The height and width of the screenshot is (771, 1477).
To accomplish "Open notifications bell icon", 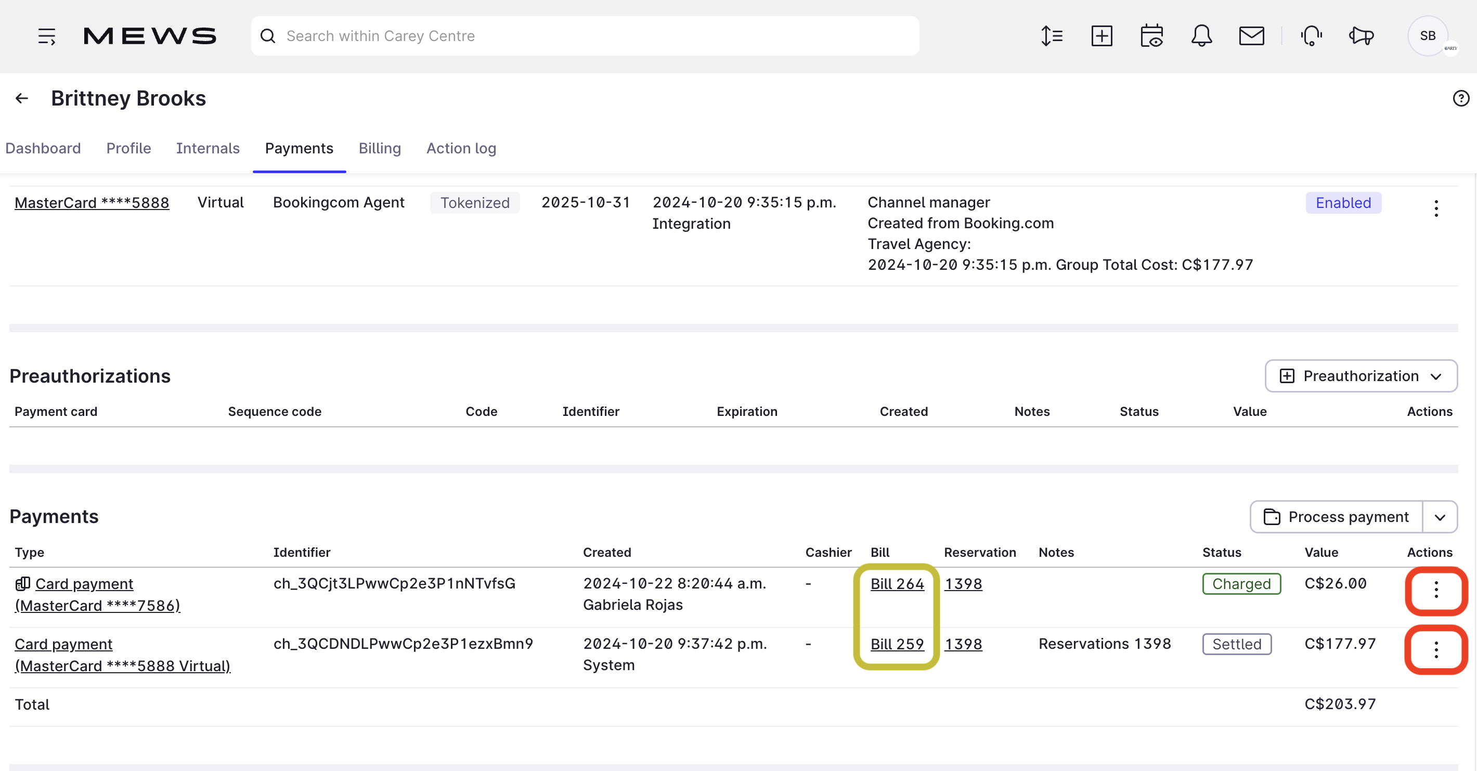I will (x=1201, y=36).
